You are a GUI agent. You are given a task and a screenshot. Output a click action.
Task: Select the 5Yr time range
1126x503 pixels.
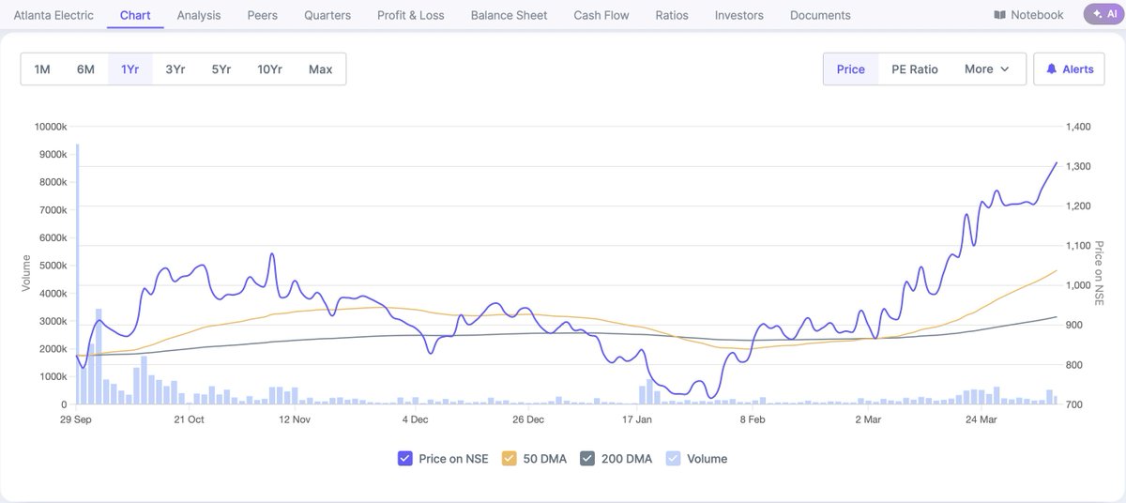tap(221, 69)
